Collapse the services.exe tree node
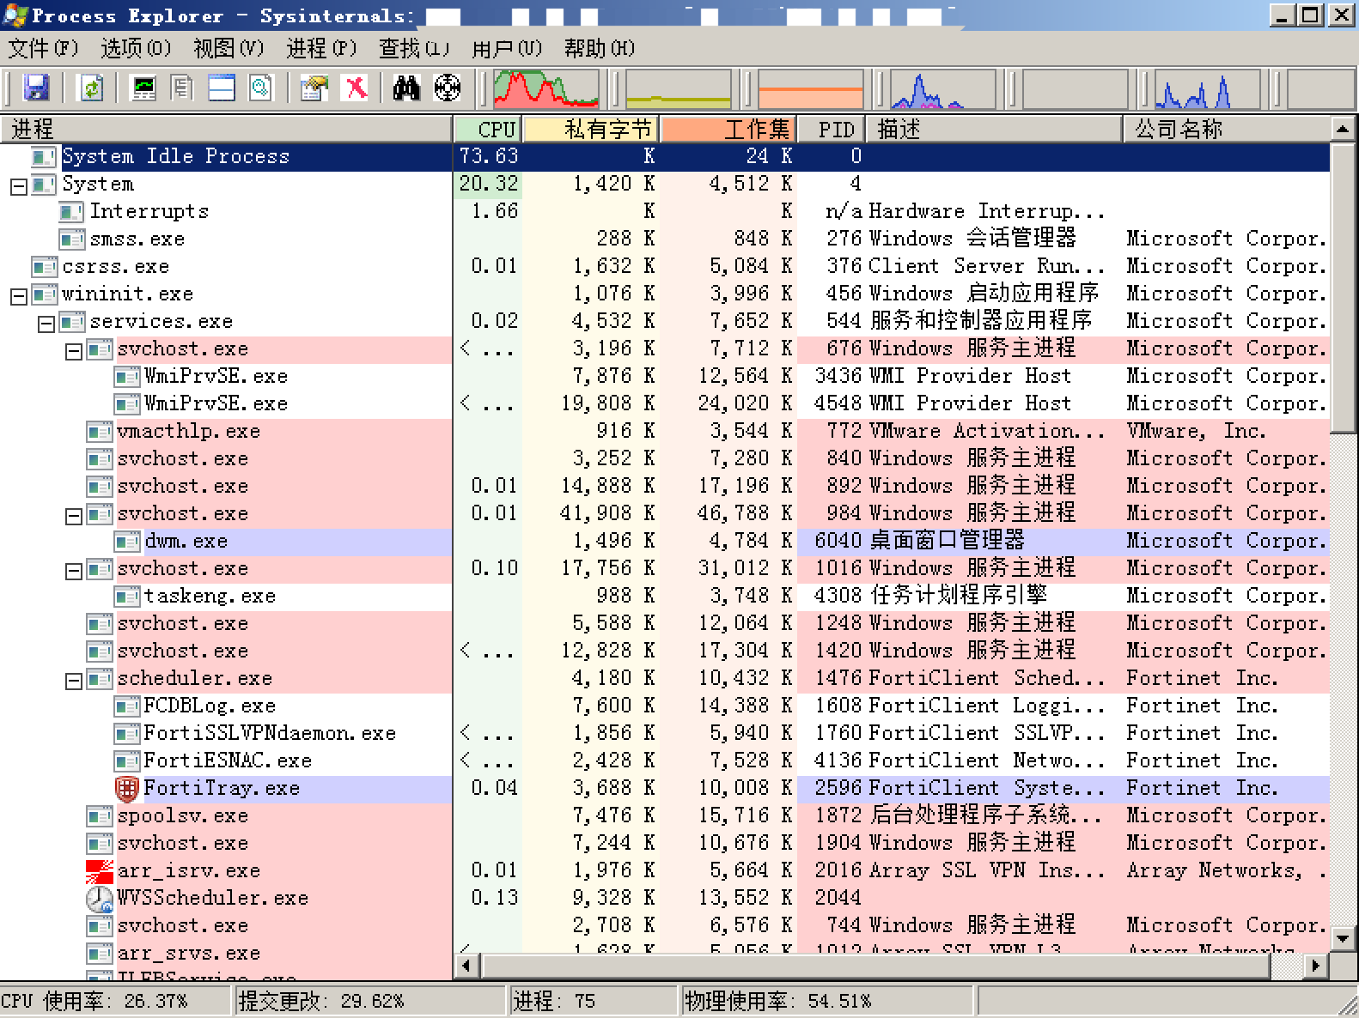Screen dimensions: 1359x1018 tap(46, 324)
